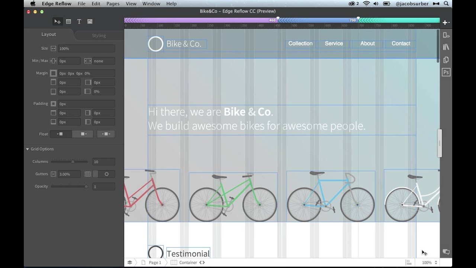Click the Container breadcrumb
Viewport: 476px width, 268px height.
click(188, 262)
